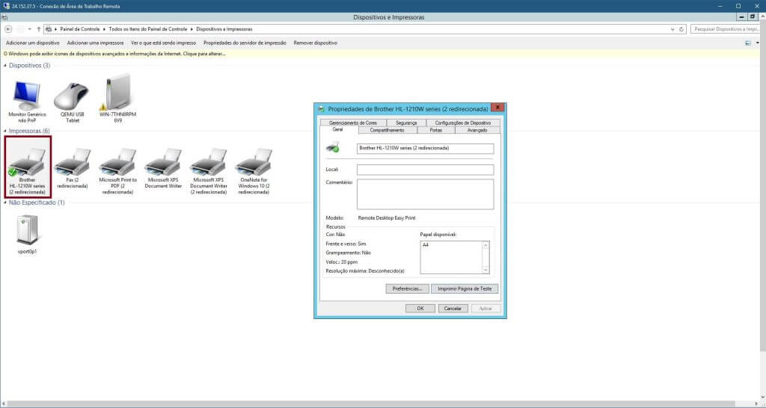Click the Control Panel icon in the address bar

coord(49,29)
